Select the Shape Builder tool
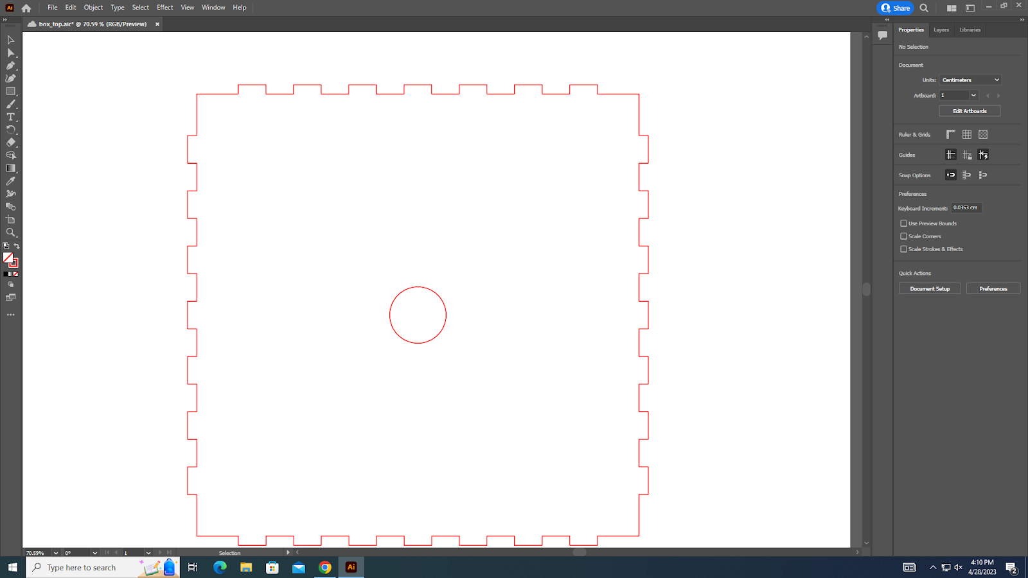The width and height of the screenshot is (1028, 578). tap(10, 155)
